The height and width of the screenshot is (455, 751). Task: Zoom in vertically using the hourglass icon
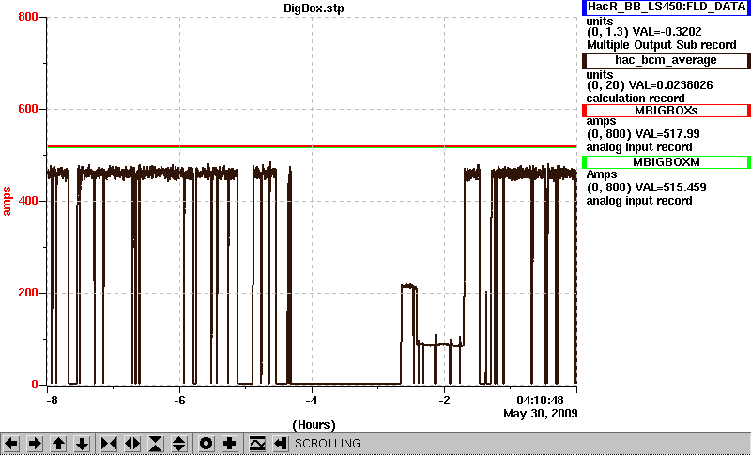(156, 444)
